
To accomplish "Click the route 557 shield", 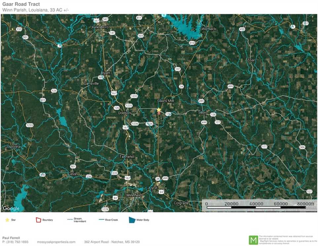I will point(305,24).
